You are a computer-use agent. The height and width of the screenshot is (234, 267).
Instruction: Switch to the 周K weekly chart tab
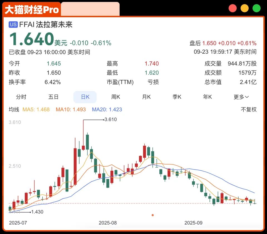[115, 97]
